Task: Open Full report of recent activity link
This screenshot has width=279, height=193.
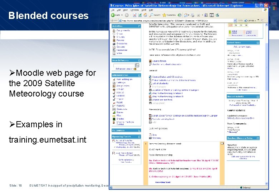Action: [x=243, y=105]
